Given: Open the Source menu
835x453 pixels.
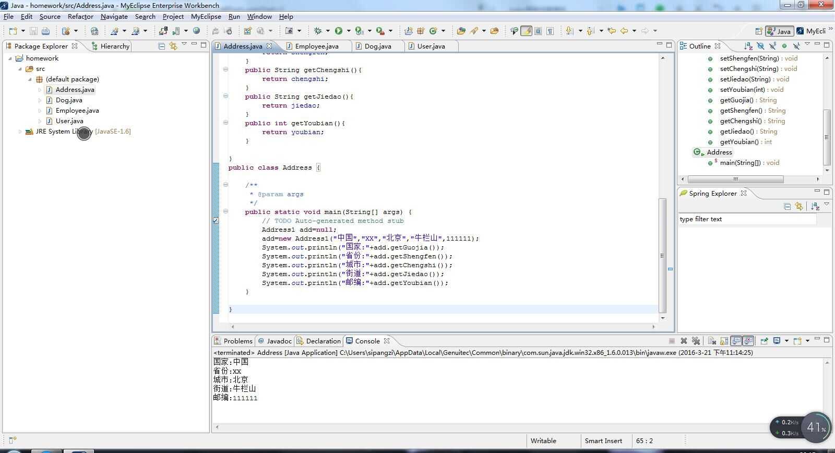Looking at the screenshot, I should 50,16.
